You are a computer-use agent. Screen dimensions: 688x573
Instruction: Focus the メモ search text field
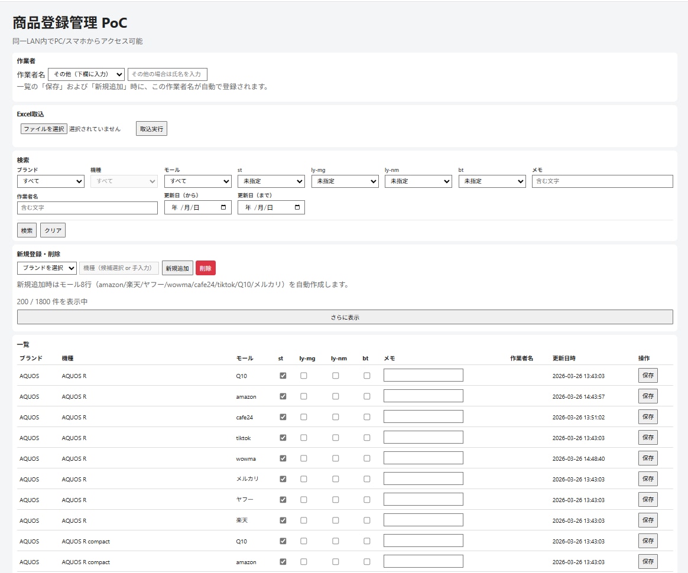(x=602, y=181)
